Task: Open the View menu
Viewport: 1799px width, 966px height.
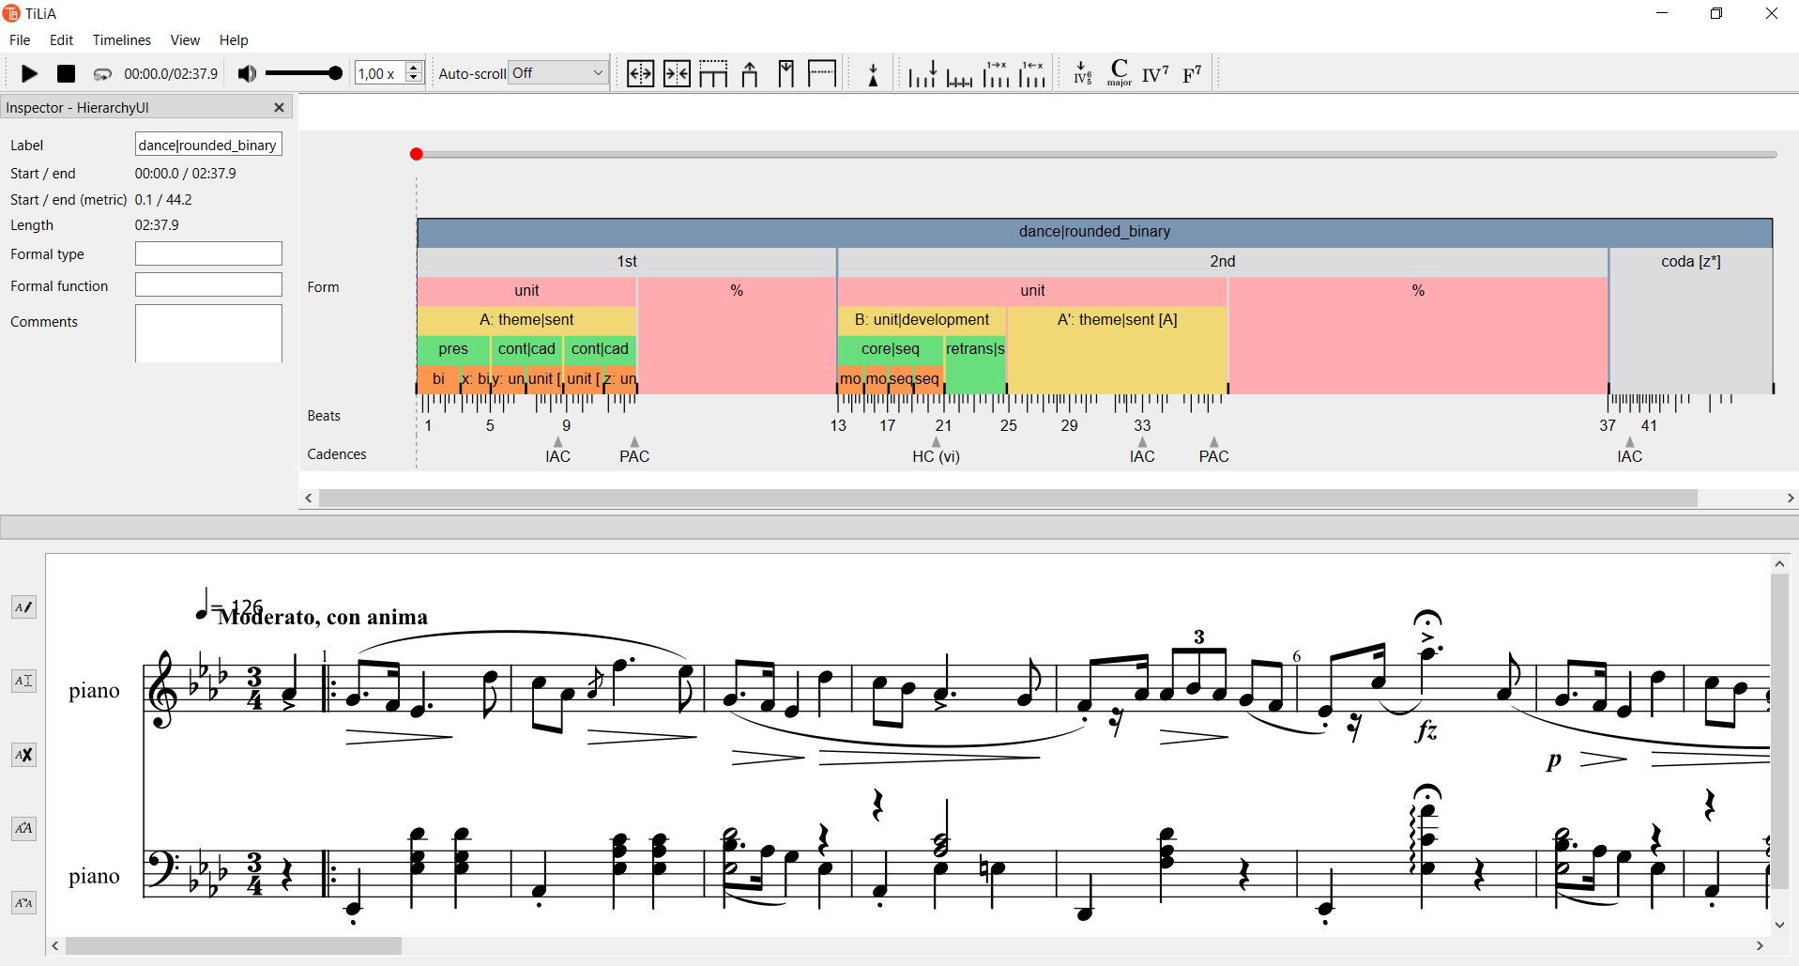Action: 185,39
